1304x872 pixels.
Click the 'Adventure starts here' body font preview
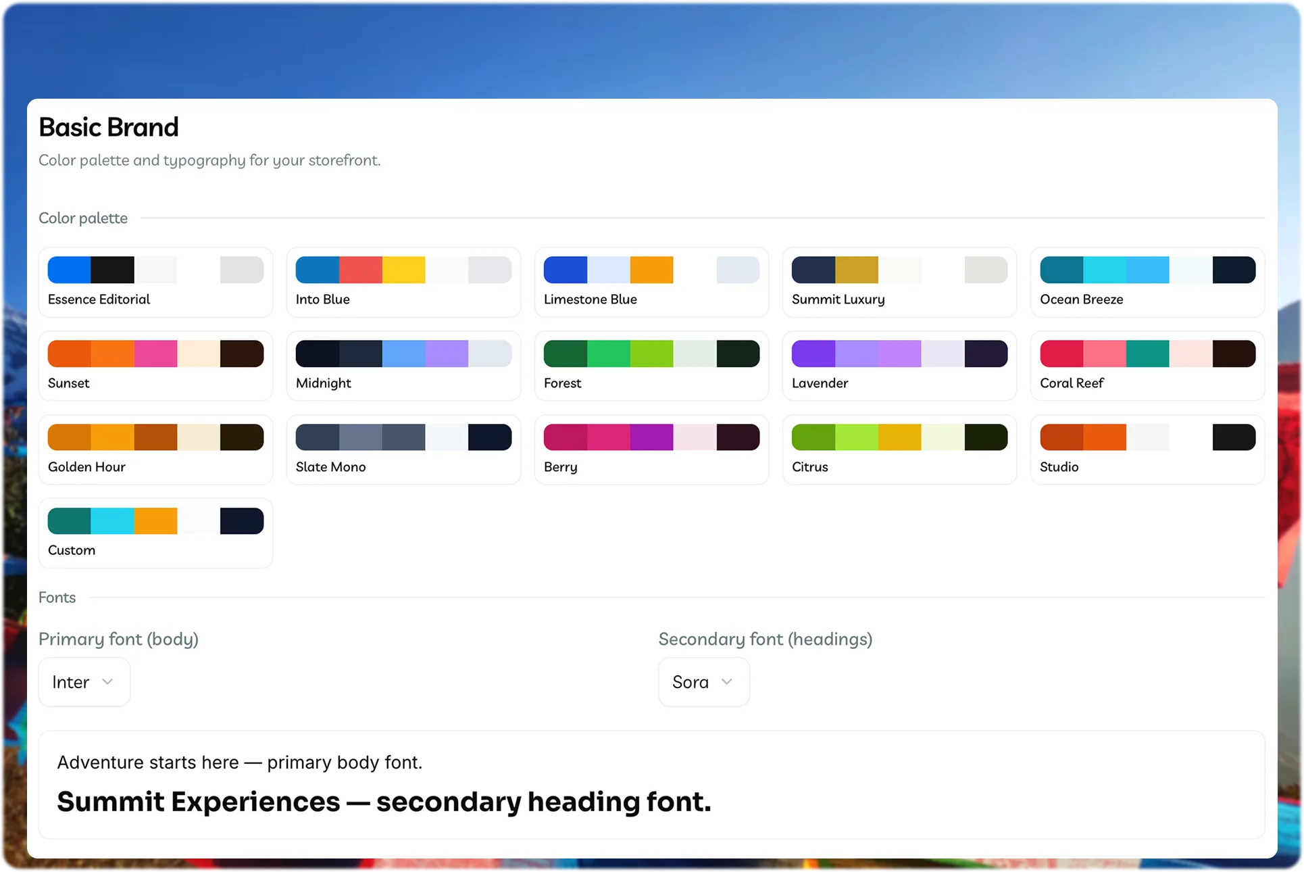point(240,762)
